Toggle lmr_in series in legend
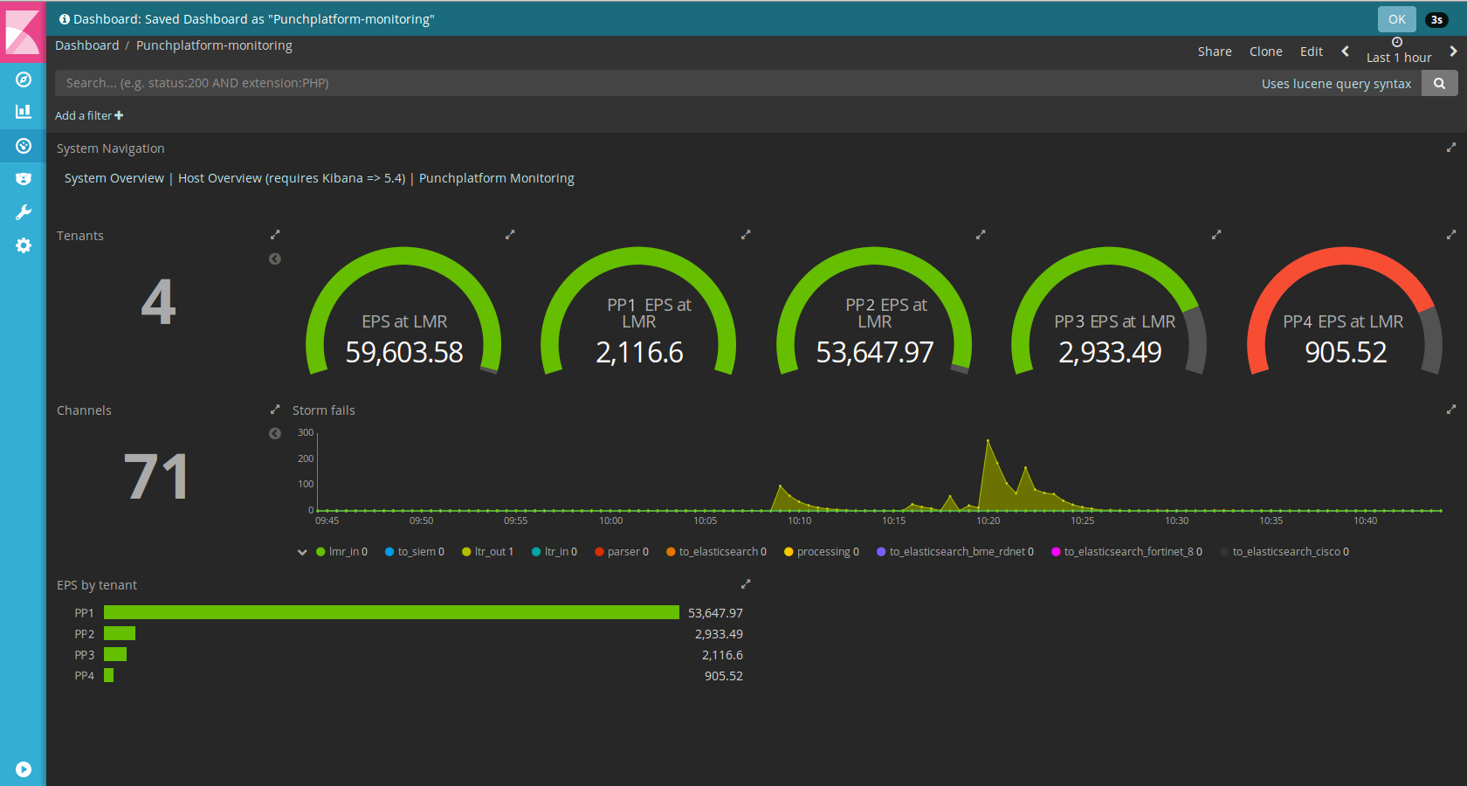The image size is (1467, 786). click(x=341, y=552)
